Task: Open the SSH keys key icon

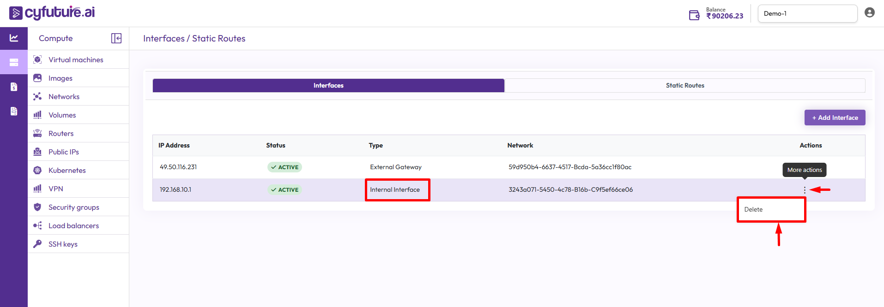Action: click(38, 244)
